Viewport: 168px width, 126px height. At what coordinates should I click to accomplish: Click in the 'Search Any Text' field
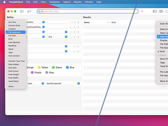pos(88,11)
